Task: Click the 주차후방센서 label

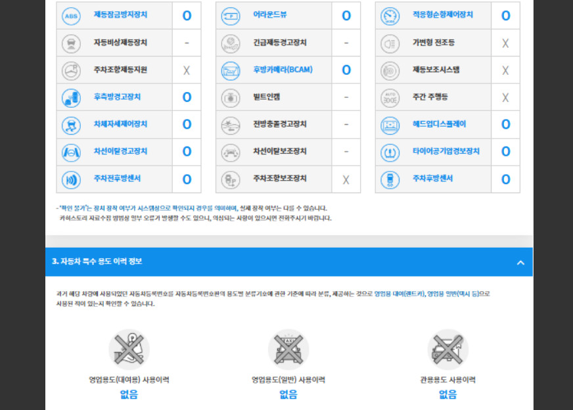Action: 432,178
